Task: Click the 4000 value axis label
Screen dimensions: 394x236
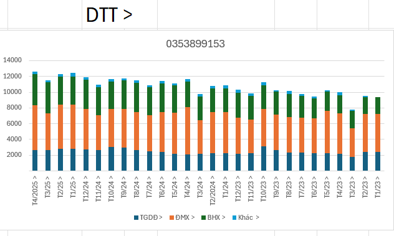Action: (14, 139)
